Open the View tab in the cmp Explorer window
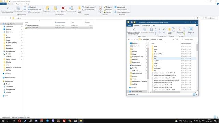 click(154, 25)
